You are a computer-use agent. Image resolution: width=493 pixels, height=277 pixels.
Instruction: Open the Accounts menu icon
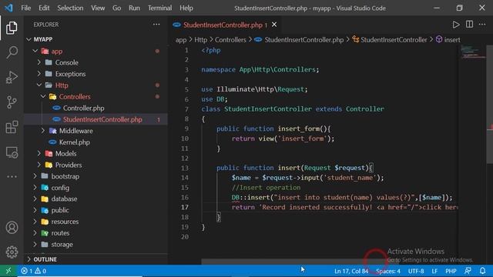click(x=12, y=228)
